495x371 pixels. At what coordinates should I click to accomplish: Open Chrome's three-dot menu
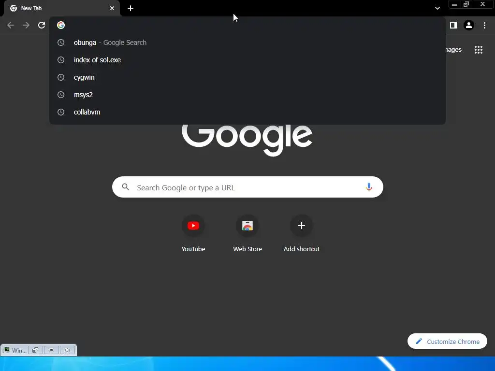[484, 25]
